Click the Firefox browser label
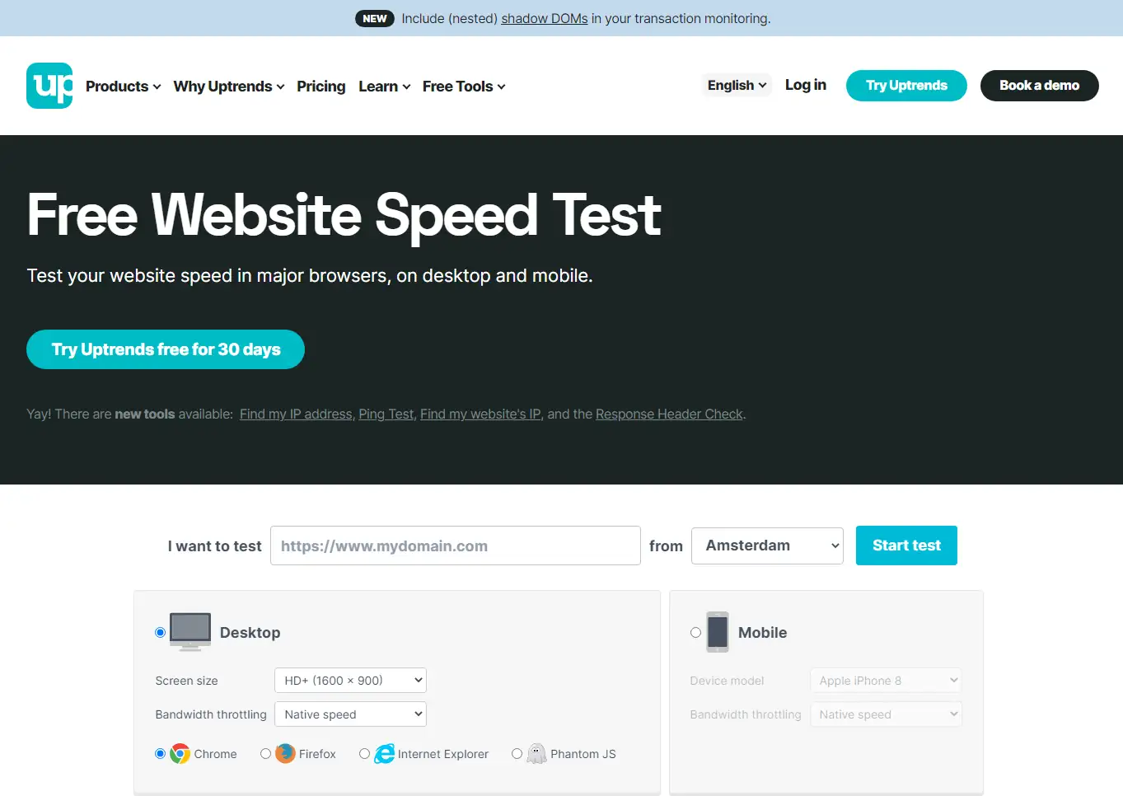 coord(317,754)
